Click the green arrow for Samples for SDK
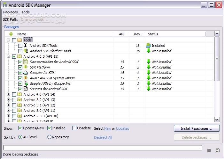Image resolution: width=224 pixels, height=159 pixels. (x=149, y=73)
